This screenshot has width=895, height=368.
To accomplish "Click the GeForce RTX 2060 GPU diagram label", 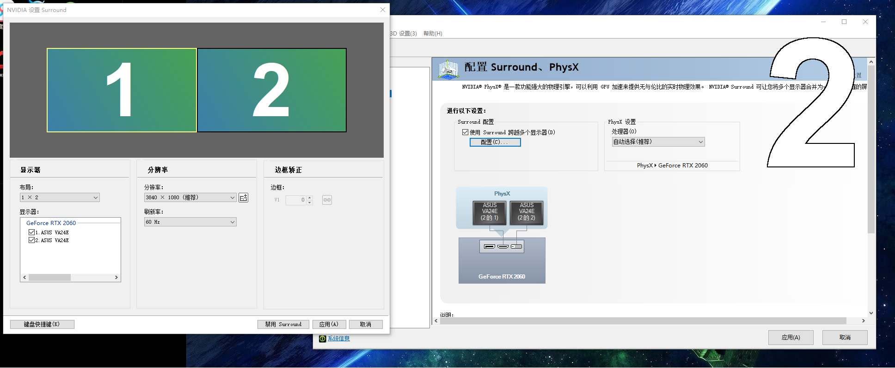I will coord(502,277).
